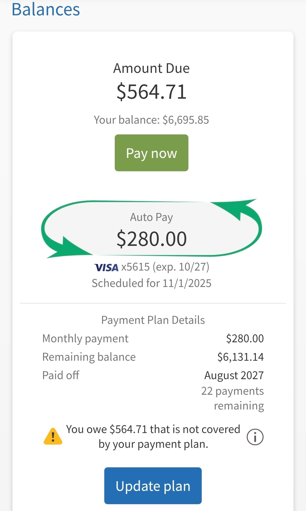This screenshot has height=511, width=306.
Task: Select the Remaining balance $6,131.14 value
Action: 241,357
